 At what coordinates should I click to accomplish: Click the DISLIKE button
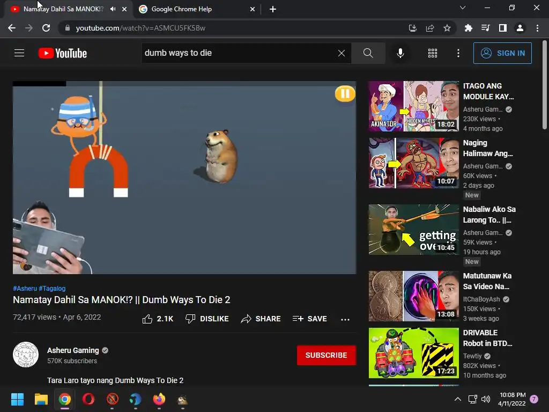[x=207, y=319]
